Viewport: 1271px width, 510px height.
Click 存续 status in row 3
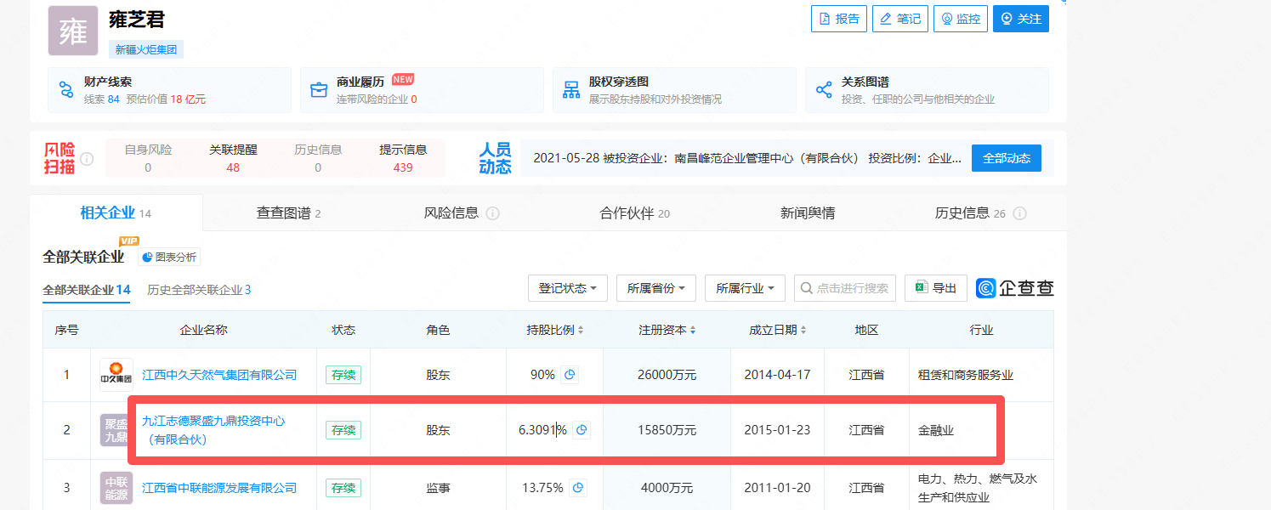coord(343,488)
